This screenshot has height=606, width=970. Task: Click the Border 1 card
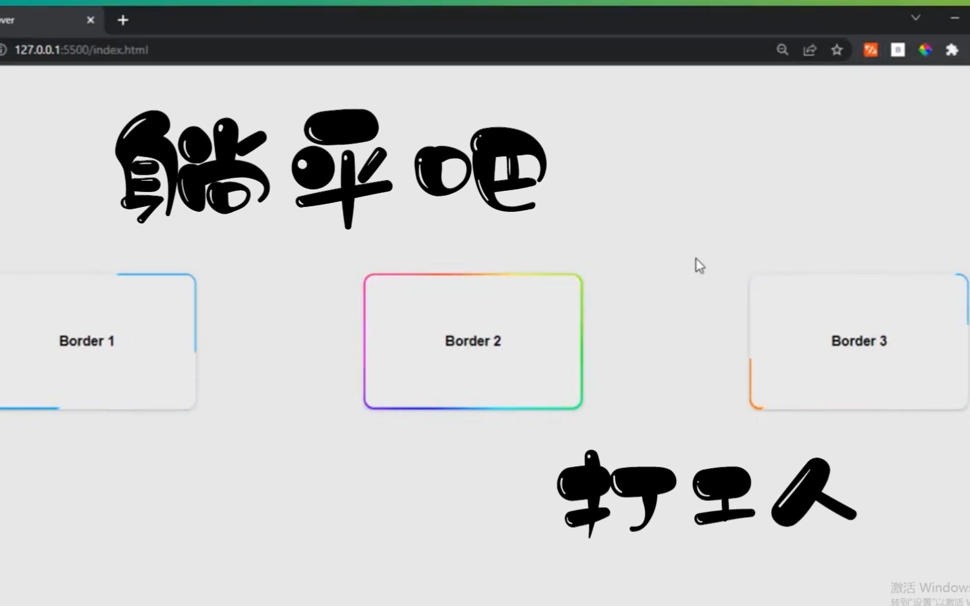click(x=86, y=341)
